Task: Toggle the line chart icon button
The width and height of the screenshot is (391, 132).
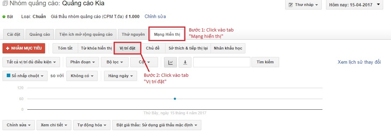Action: click(x=170, y=62)
